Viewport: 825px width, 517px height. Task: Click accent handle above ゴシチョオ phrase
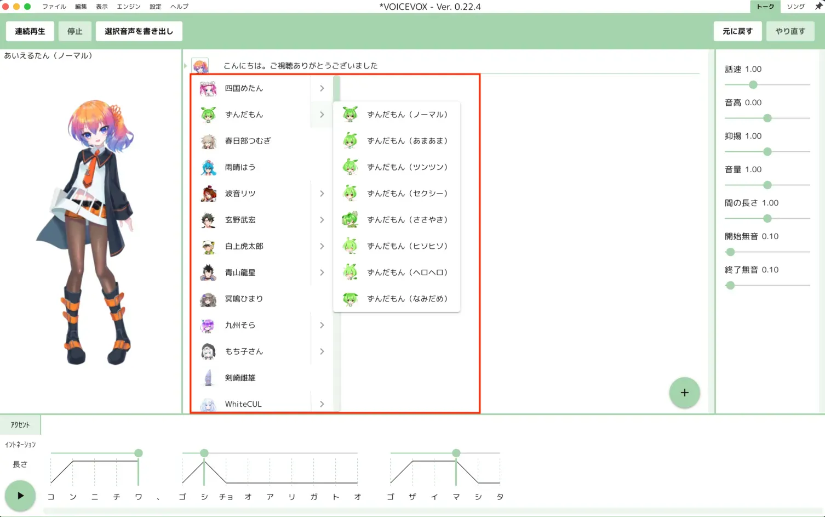click(204, 453)
